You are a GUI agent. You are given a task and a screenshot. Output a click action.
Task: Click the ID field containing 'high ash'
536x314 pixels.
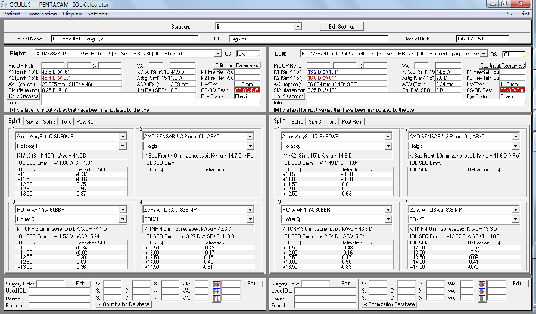[308, 39]
